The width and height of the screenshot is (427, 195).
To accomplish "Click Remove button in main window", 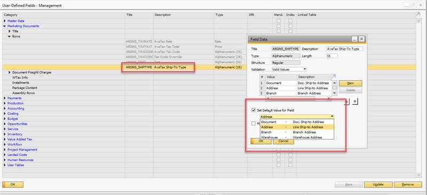I will coord(408,185).
